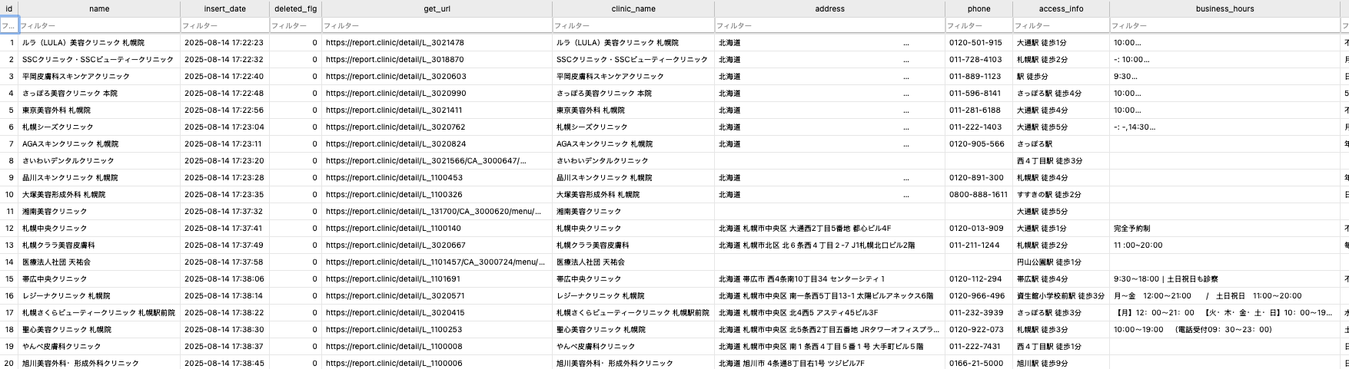Focus the business_hours filter field

pyautogui.click(x=1224, y=25)
